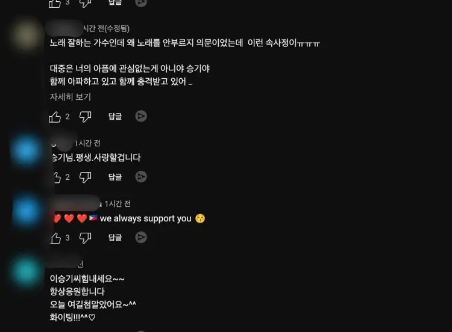Click the 1시간 전 timestamp of support comment
The height and width of the screenshot is (332, 452).
pyautogui.click(x=118, y=204)
